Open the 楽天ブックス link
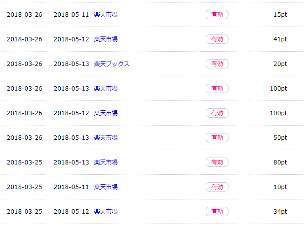 pos(112,64)
